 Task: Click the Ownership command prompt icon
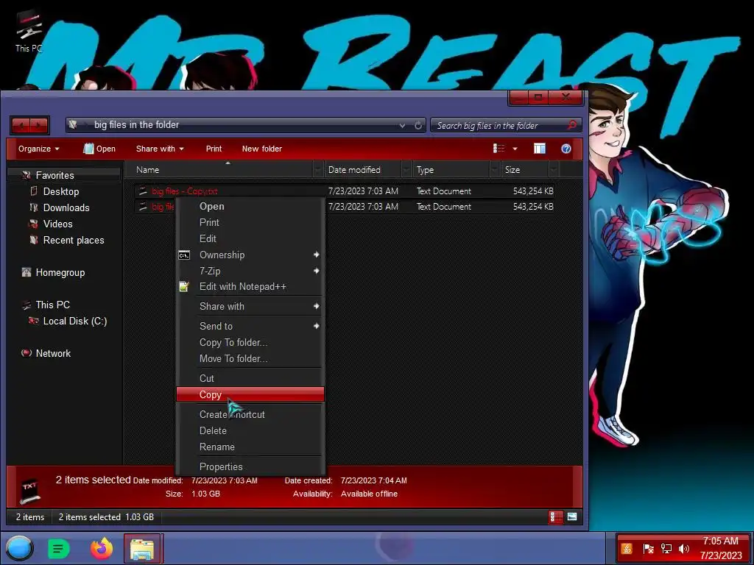tap(184, 255)
